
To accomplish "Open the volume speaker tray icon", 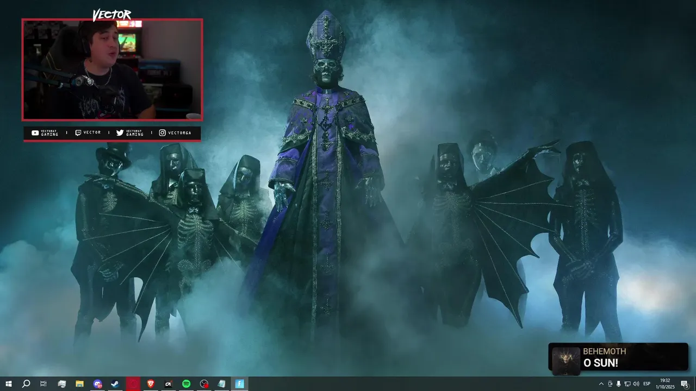I will [636, 384].
